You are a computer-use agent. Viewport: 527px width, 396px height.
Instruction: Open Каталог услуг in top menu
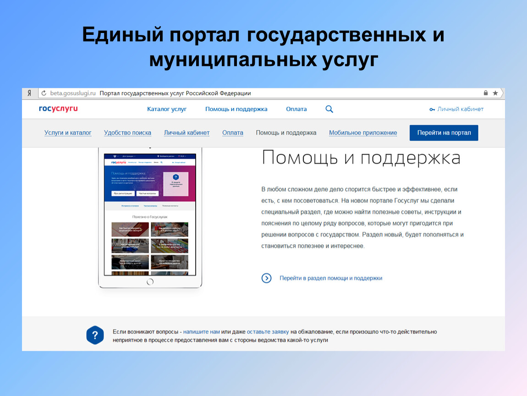167,109
